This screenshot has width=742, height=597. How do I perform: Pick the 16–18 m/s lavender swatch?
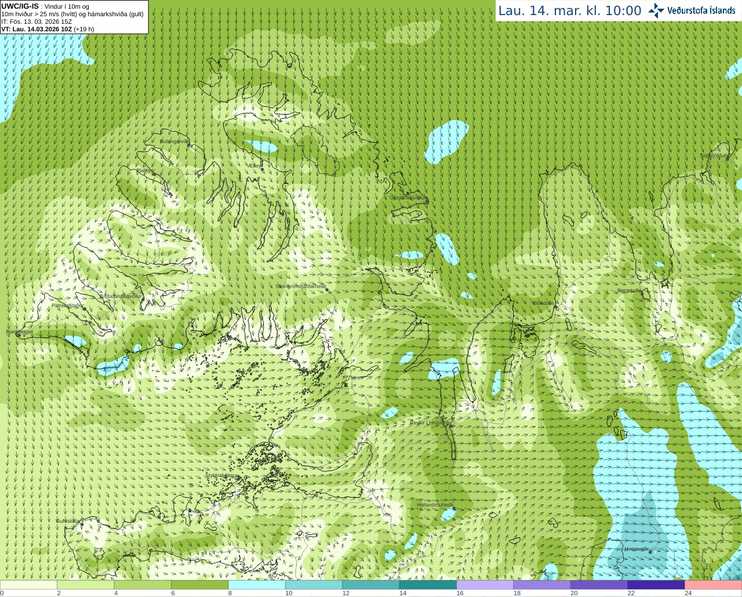[485, 585]
